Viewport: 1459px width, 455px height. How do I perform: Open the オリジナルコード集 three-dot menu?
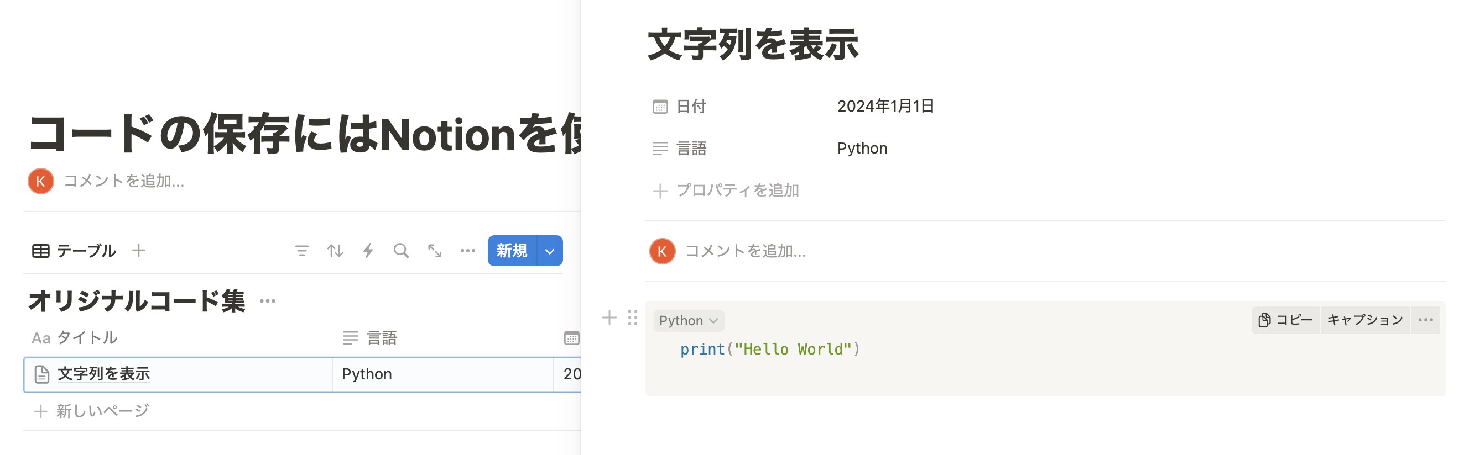click(x=267, y=301)
